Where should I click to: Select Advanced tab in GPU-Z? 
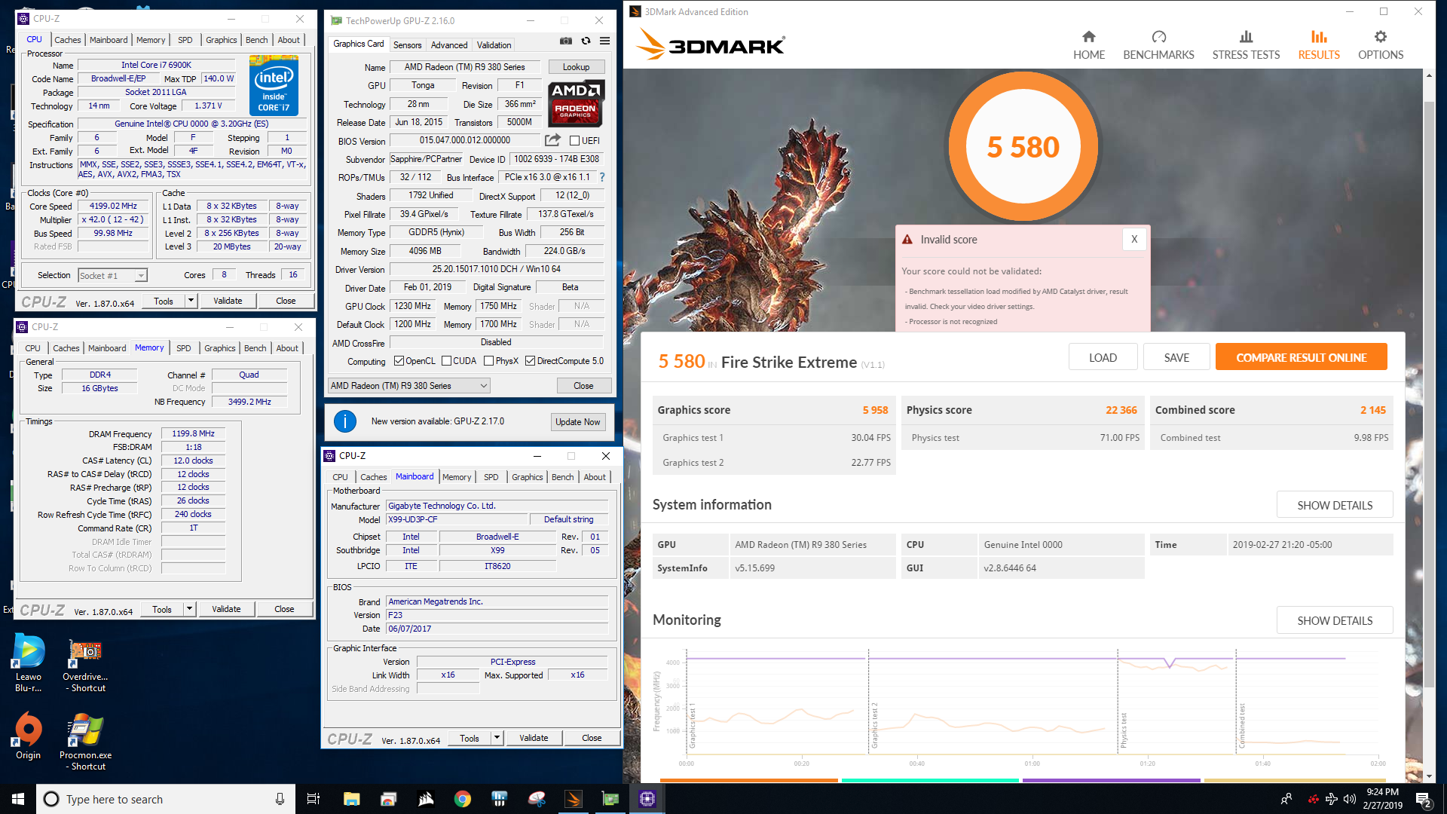coord(449,45)
